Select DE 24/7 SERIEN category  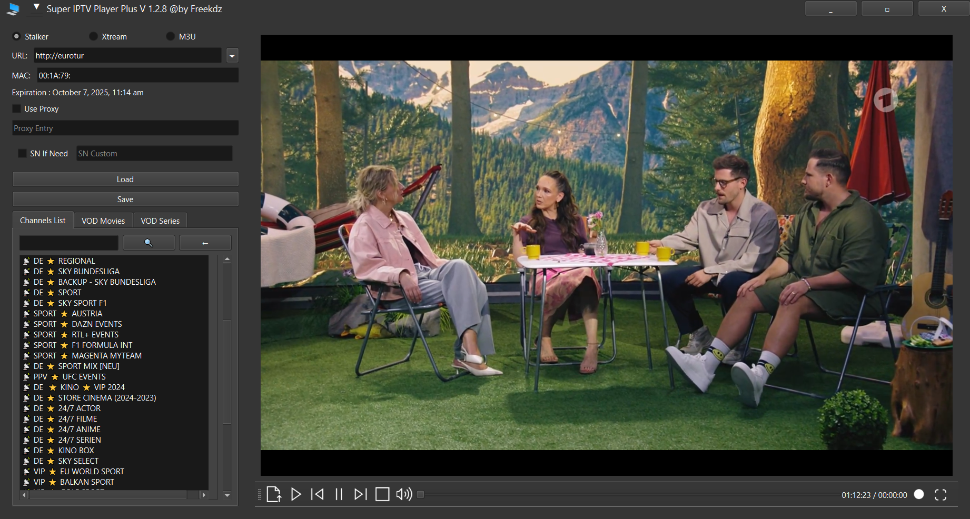click(114, 440)
